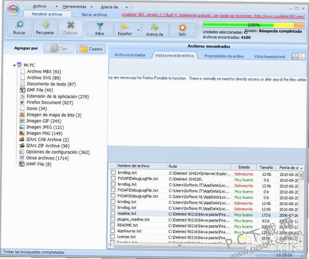Viewport: 309px width, 259px height.
Task: Check the AppSource.txt checkbox
Action: point(112,231)
